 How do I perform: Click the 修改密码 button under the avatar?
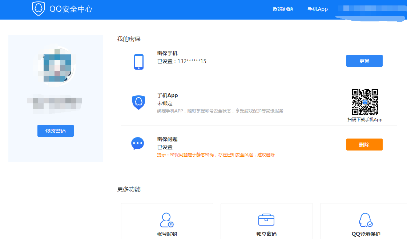(56, 131)
